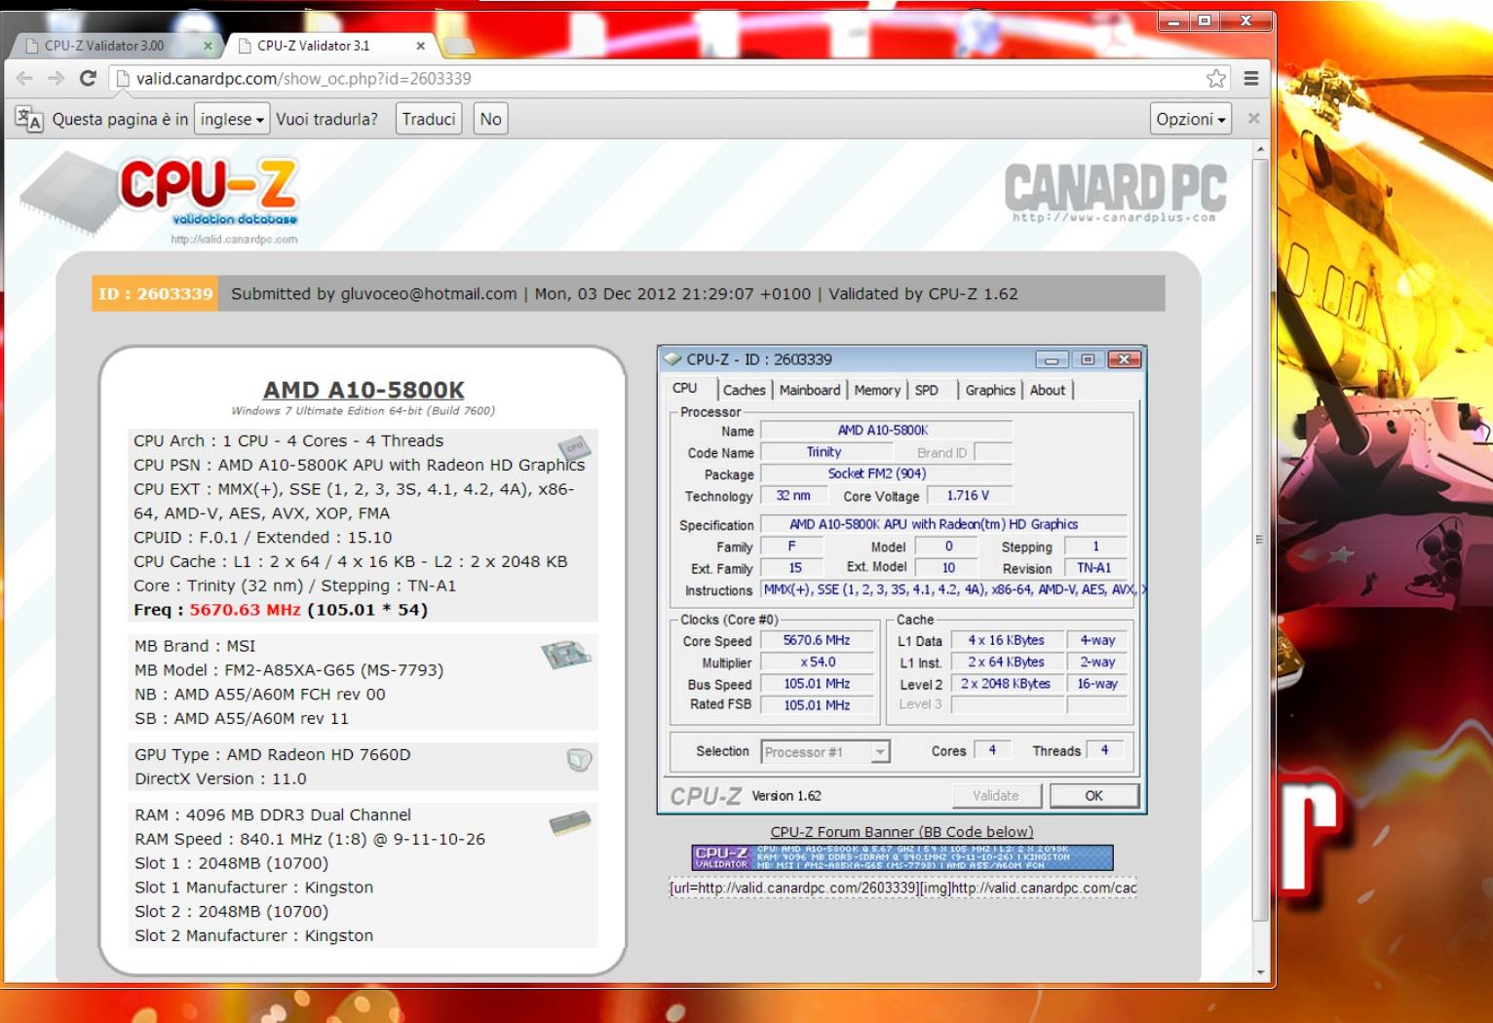
Task: Click the GPU Type AMD Radeon HD 7660D line
Action: point(273,755)
